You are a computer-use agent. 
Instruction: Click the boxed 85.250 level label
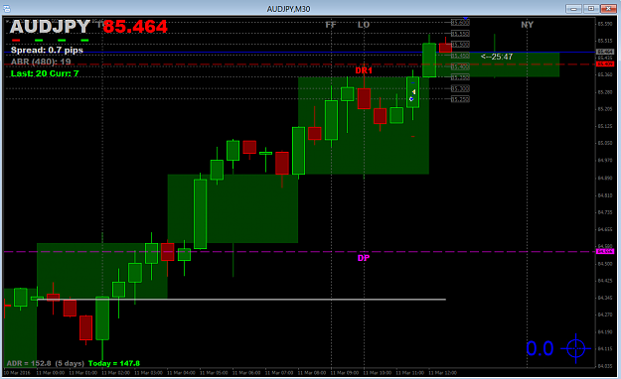(460, 99)
